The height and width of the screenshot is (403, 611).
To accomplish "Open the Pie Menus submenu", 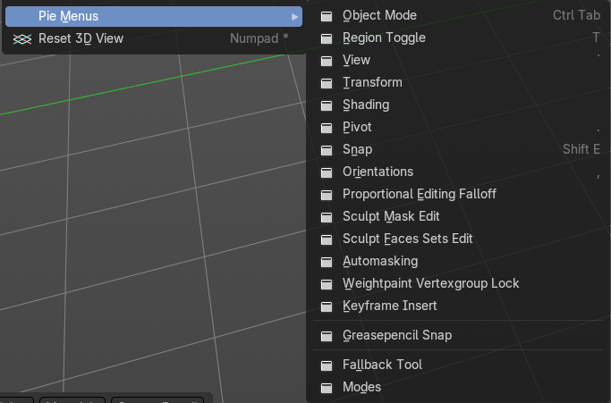I will click(x=154, y=16).
